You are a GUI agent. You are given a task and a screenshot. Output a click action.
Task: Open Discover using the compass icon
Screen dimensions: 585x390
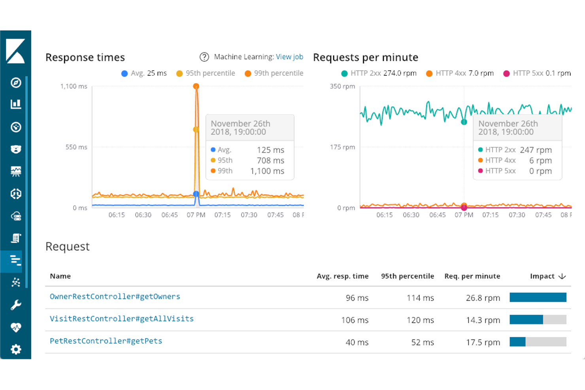[x=15, y=84]
